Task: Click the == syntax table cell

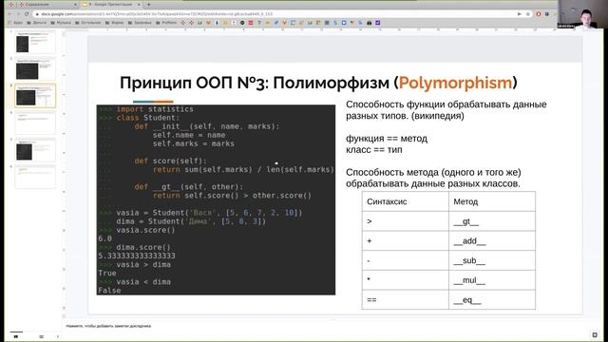Action: pos(406,300)
